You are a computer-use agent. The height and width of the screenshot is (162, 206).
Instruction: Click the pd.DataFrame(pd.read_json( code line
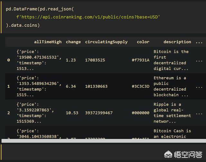click(40, 9)
